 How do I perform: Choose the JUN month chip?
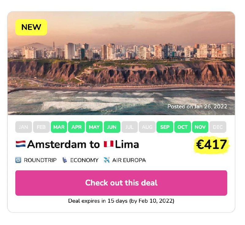tap(112, 127)
